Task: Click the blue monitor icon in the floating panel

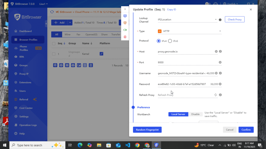Action: tap(125, 16)
